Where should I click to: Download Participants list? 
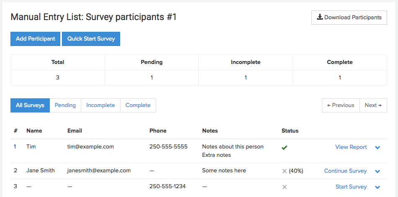pos(349,18)
